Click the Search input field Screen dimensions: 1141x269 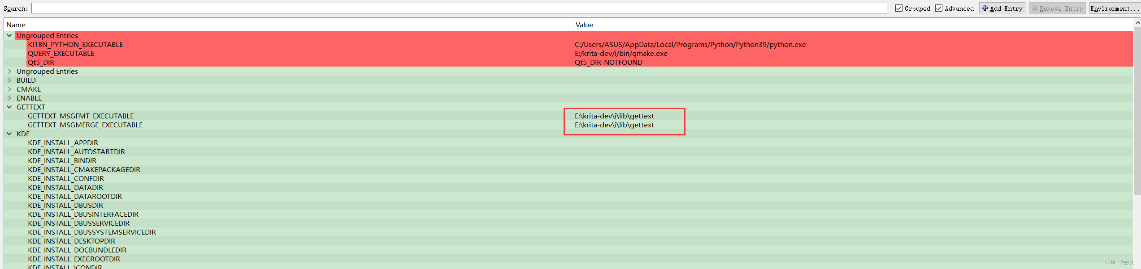point(459,8)
